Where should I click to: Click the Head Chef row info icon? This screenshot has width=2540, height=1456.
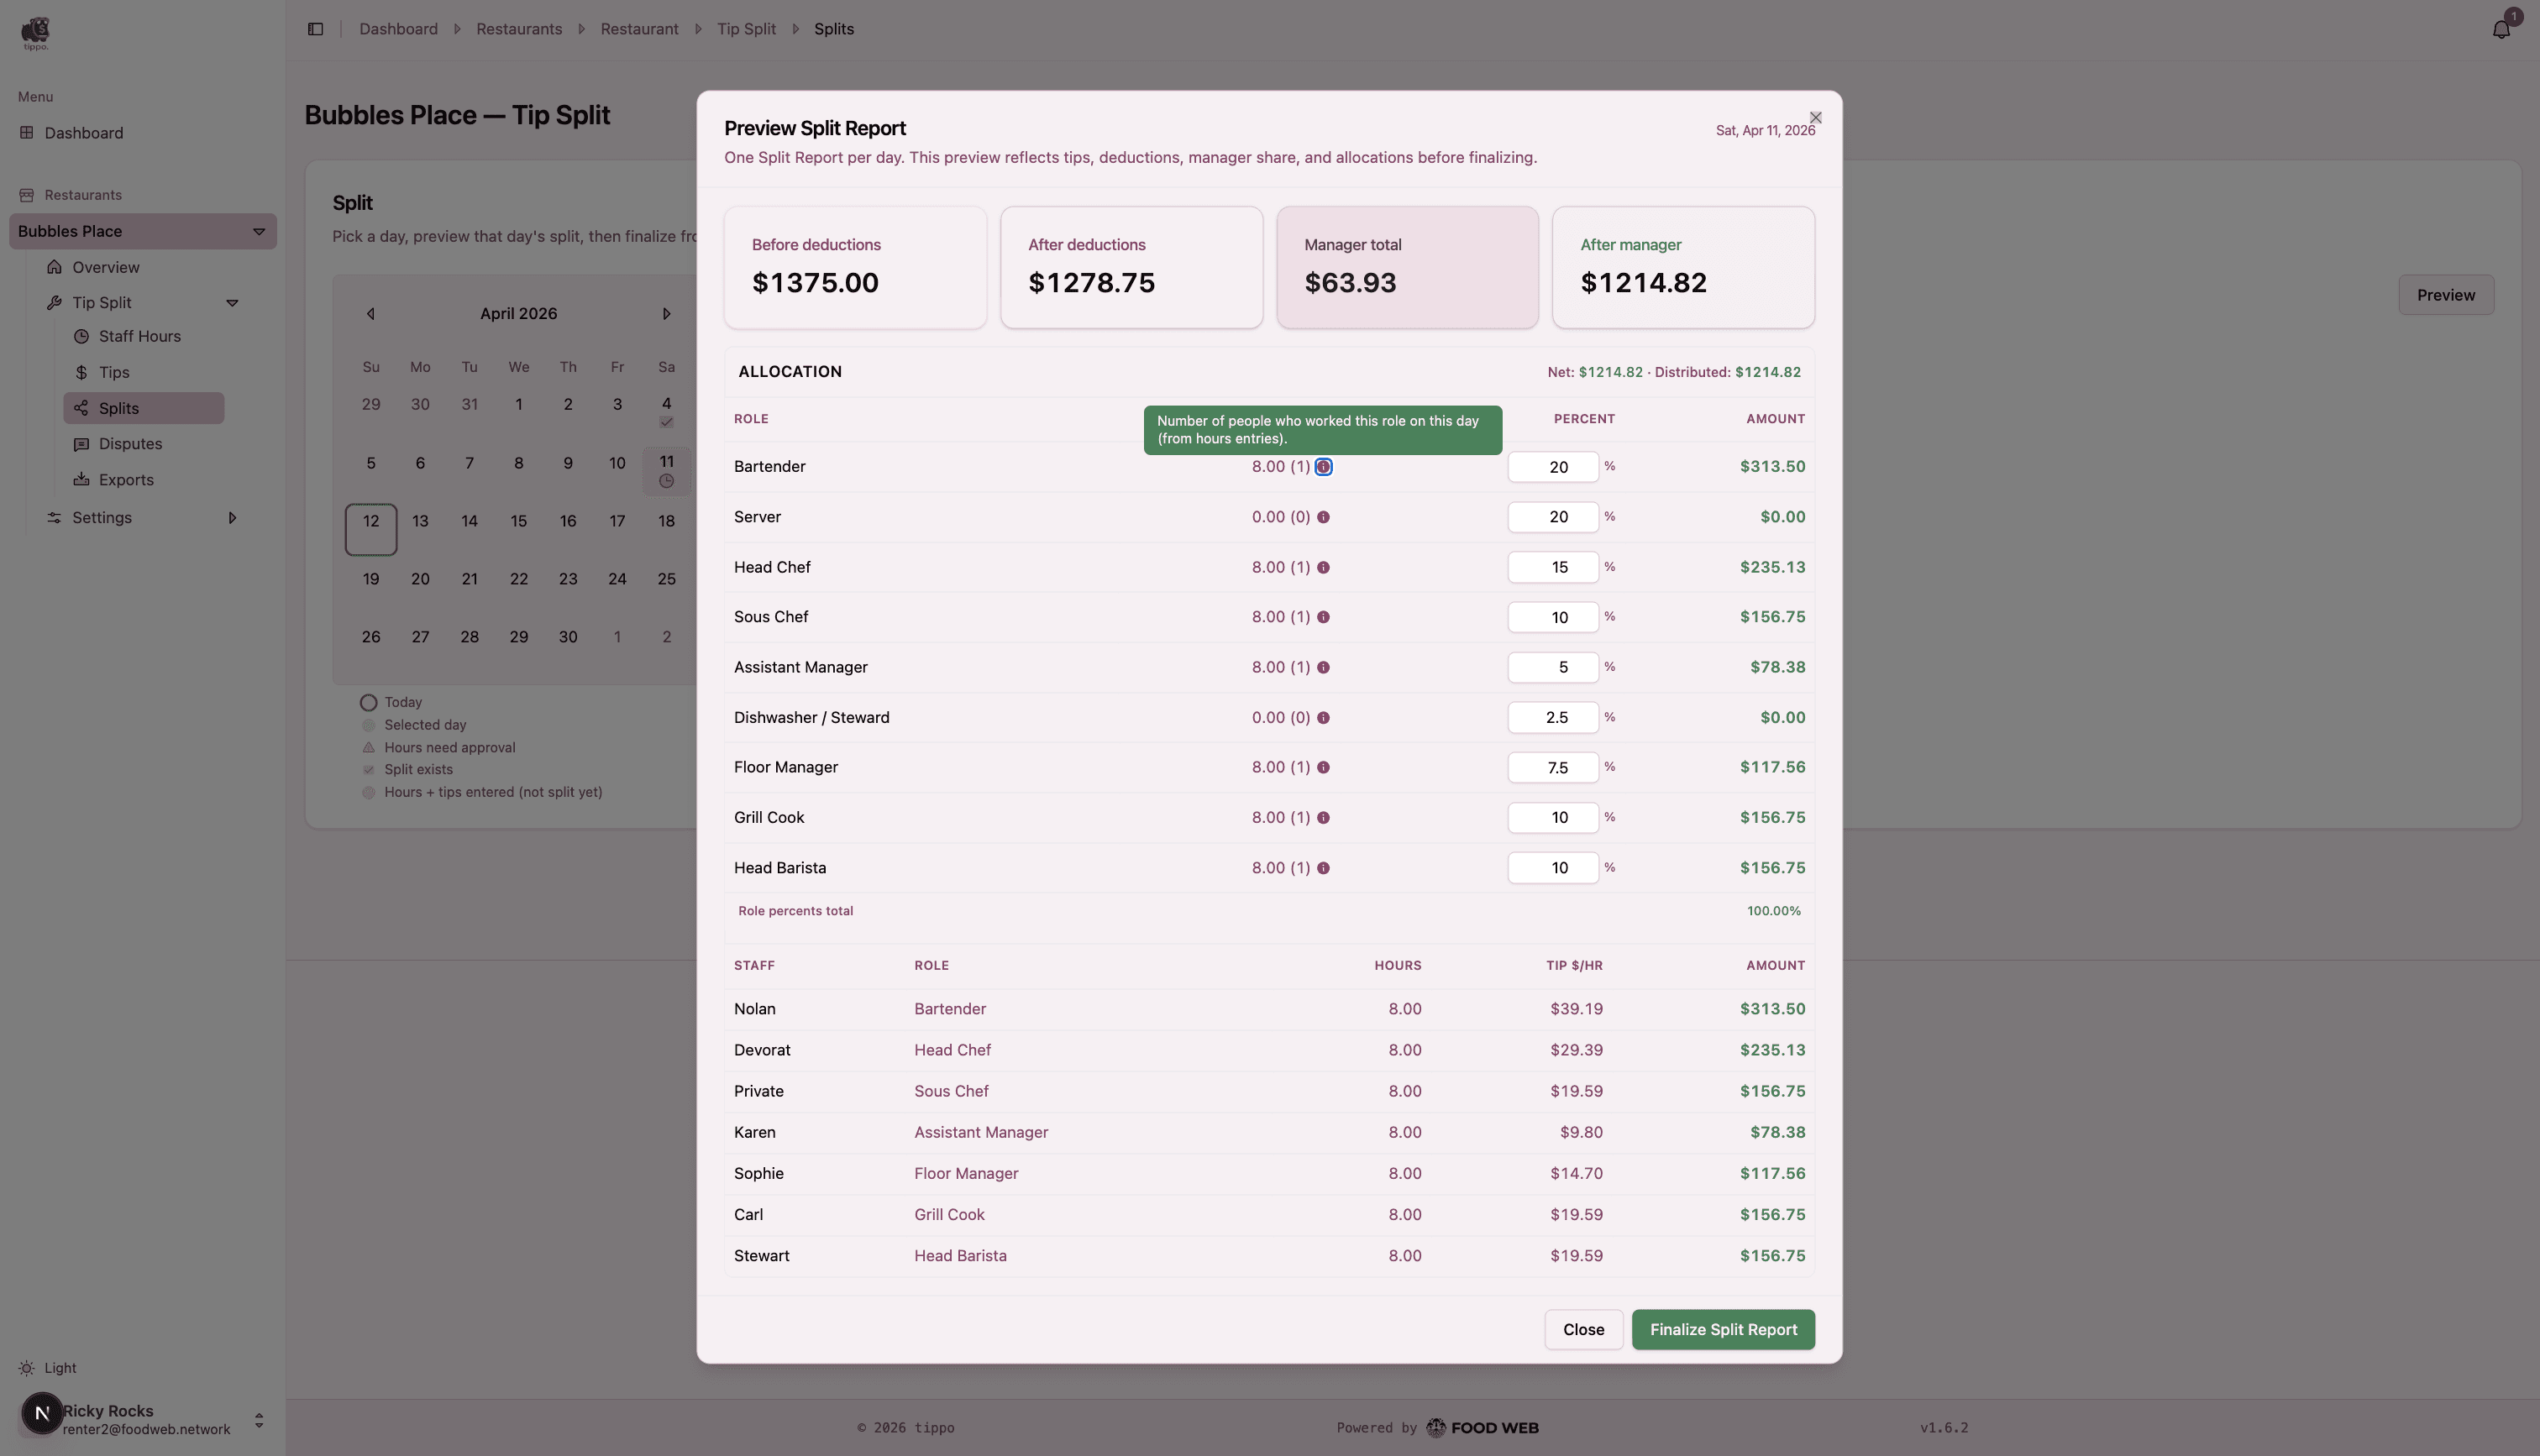pos(1323,567)
